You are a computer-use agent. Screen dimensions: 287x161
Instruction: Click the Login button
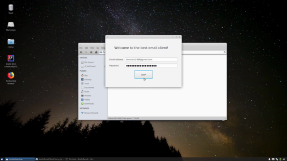tap(143, 75)
